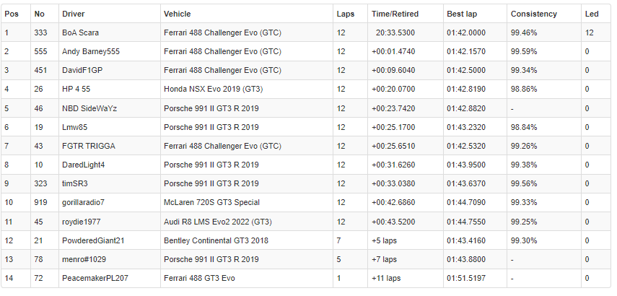This screenshot has height=296, width=617.
Task: Click the Consistency column header
Action: click(533, 14)
